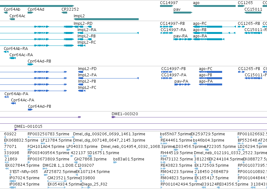
Task: Click the ImpL2-PB protein label
Action: point(87,81)
